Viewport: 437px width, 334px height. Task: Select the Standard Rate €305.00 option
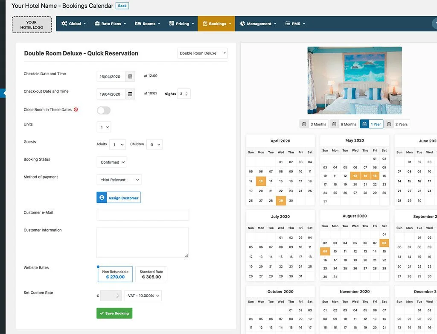pos(151,274)
